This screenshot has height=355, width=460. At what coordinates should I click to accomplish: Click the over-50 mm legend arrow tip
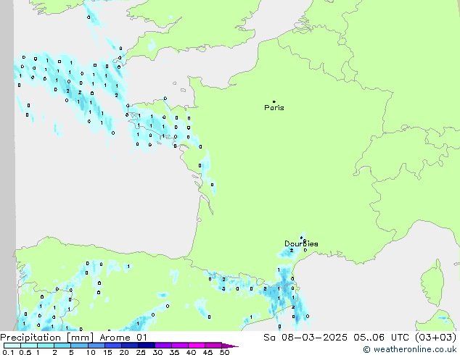[230, 346]
